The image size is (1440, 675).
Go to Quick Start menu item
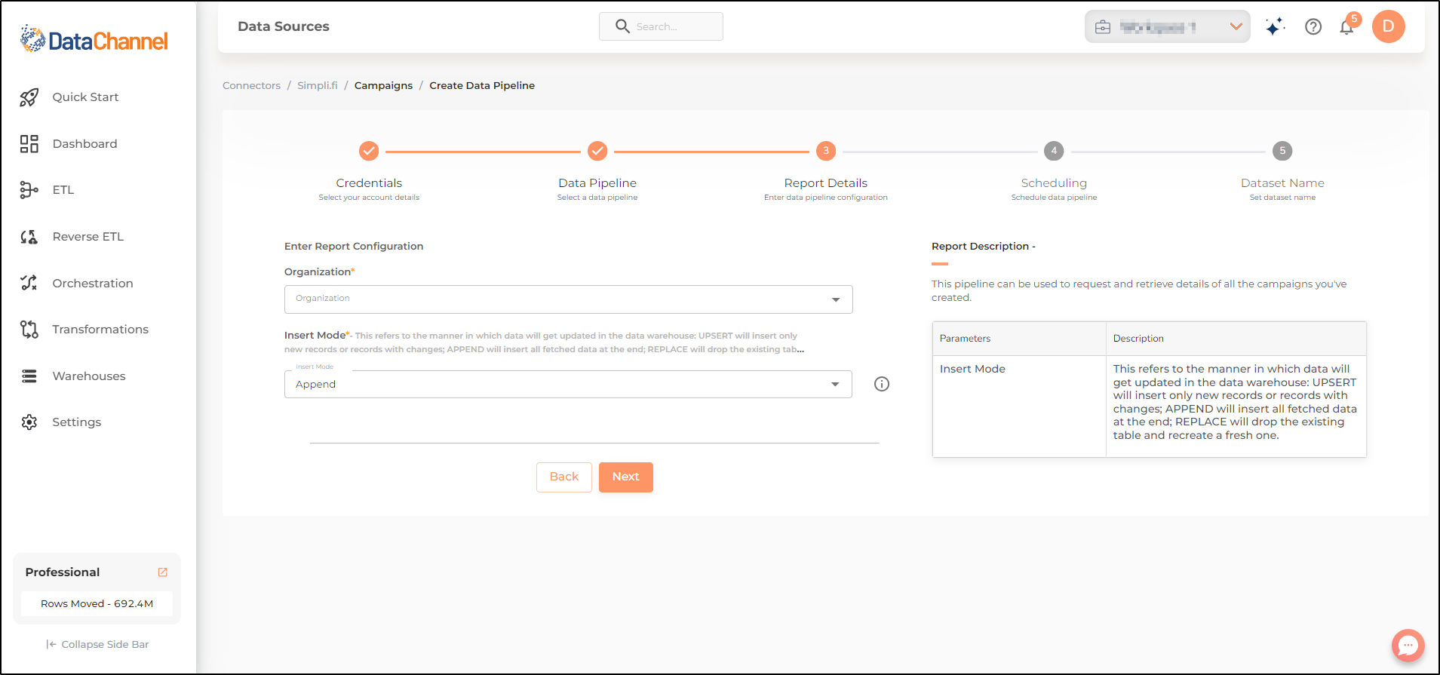(x=85, y=97)
